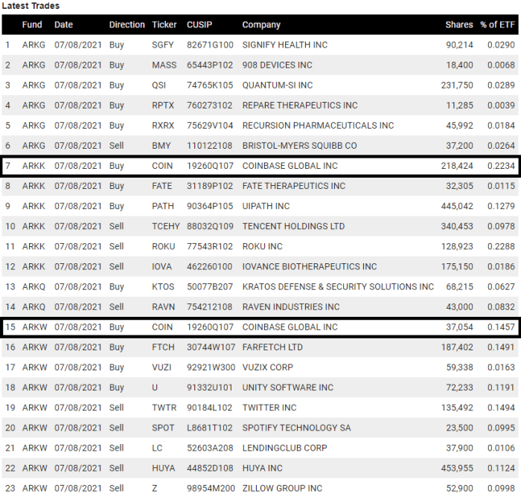Select FARFETCH LTD company cell
Screen dimensions: 521x502
[272, 347]
